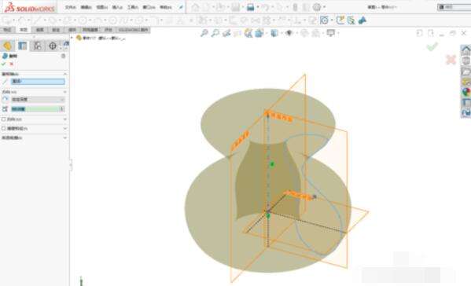Open the Help menu
Image resolution: width=471 pixels, height=286 pixels.
[x=165, y=7]
